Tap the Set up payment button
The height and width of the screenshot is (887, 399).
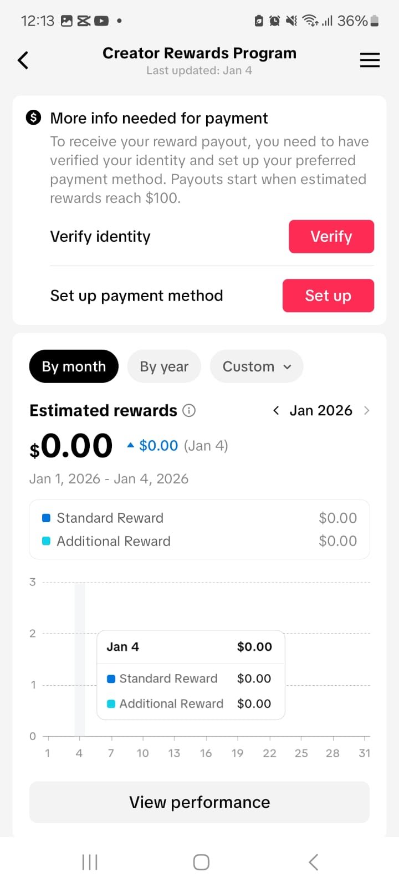tap(328, 295)
